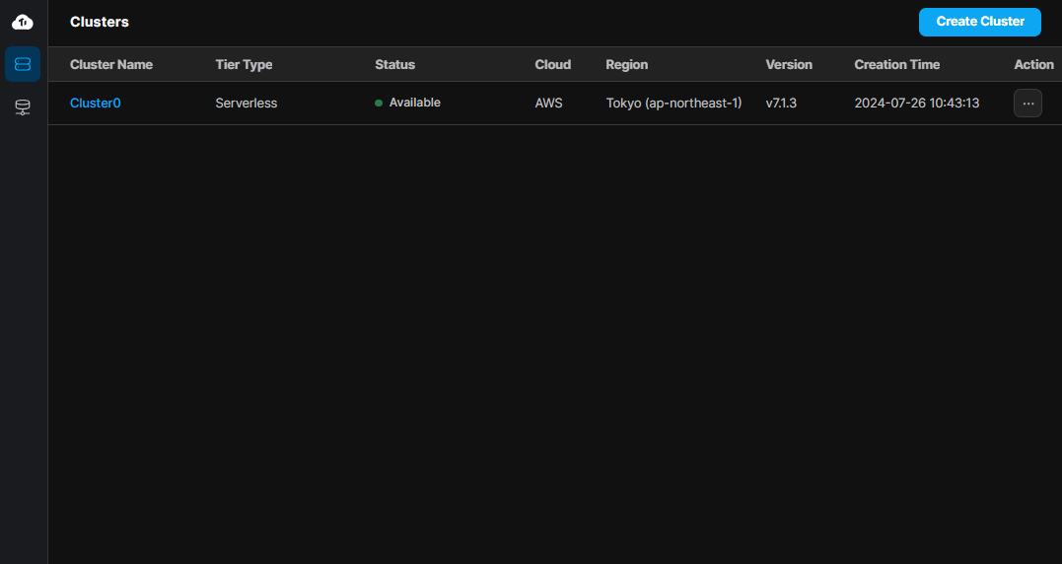Image resolution: width=1062 pixels, height=564 pixels.
Task: Click the green status dot next to Available
Action: (379, 103)
